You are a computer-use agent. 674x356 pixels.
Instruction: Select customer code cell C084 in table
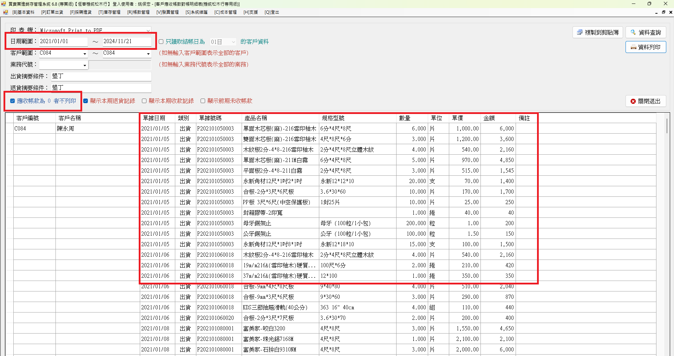tap(34, 129)
